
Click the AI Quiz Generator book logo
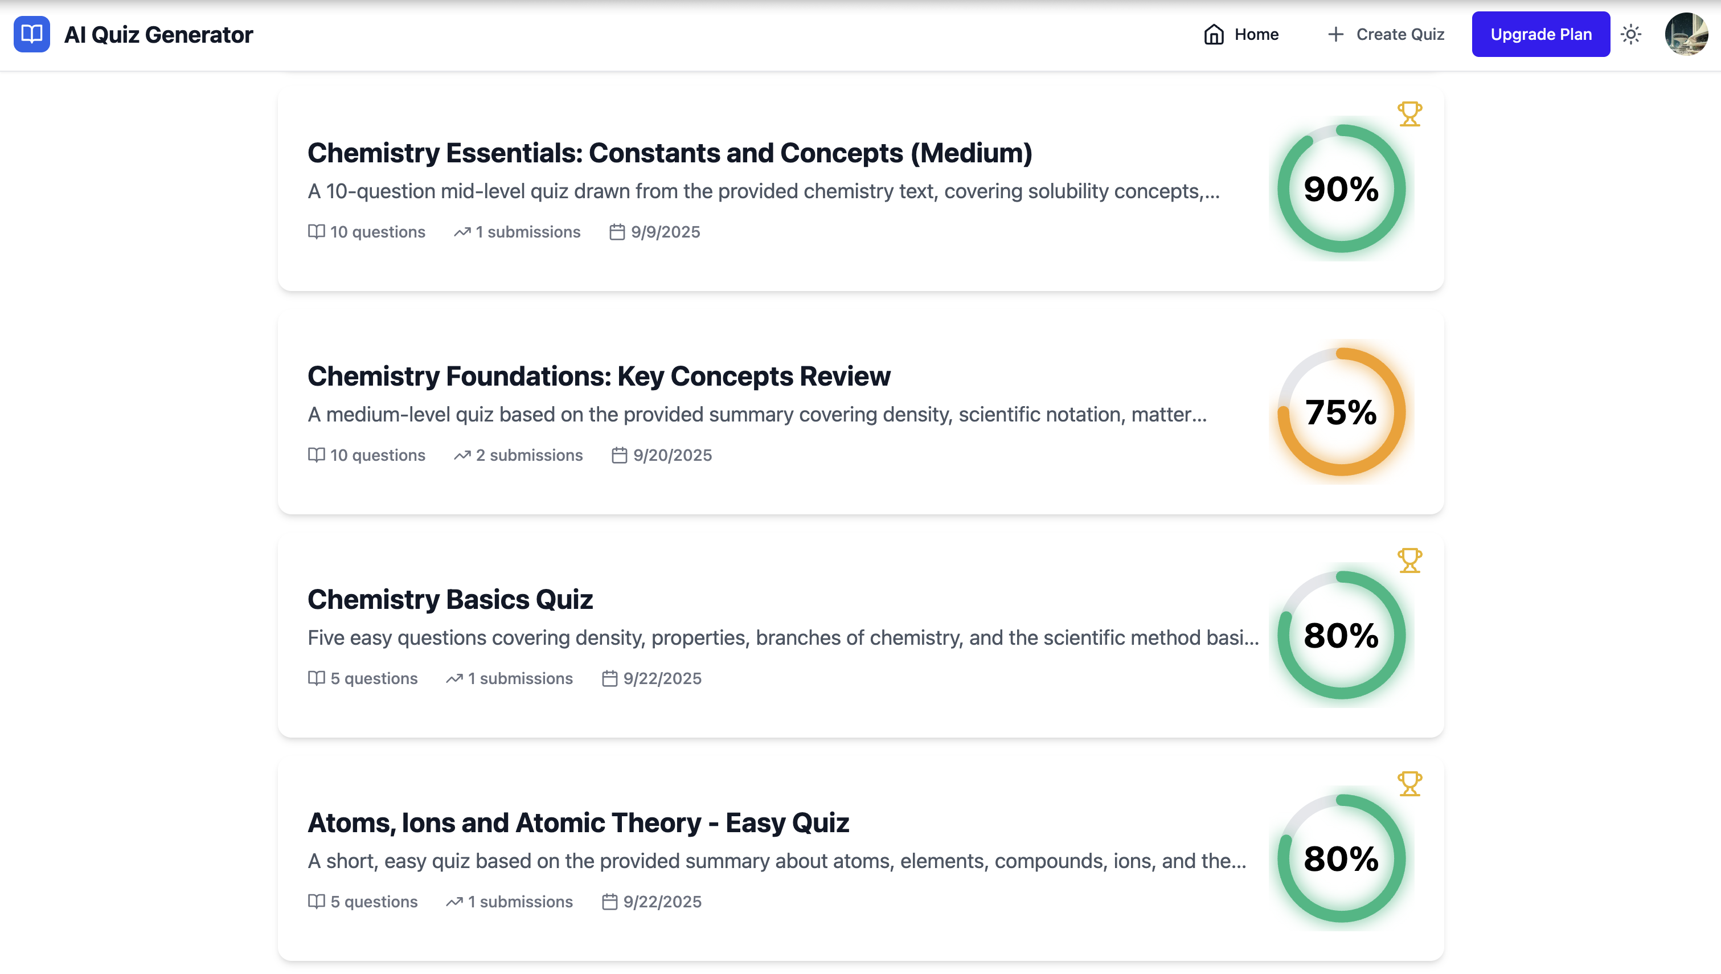pyautogui.click(x=31, y=34)
